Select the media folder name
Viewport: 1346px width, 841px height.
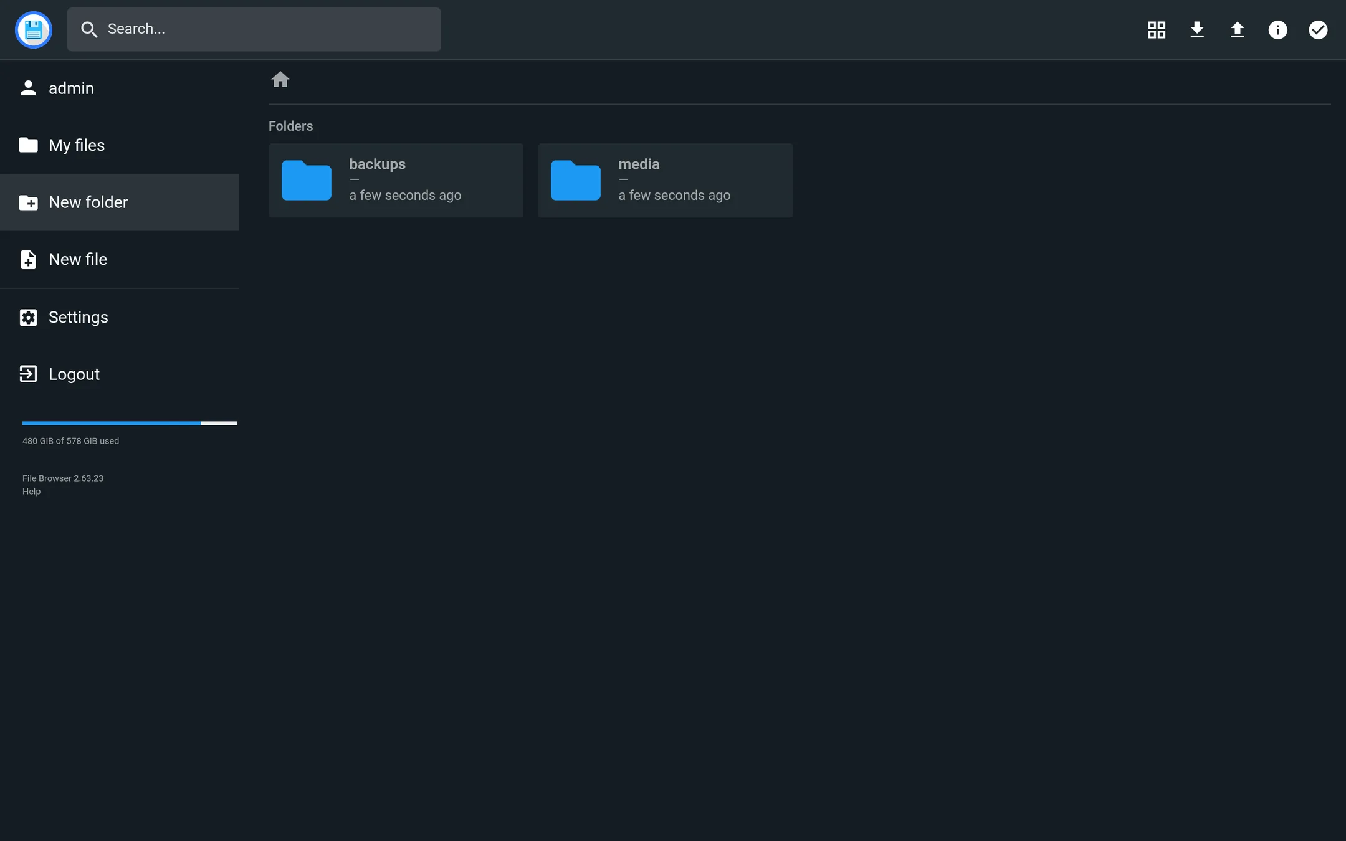coord(639,164)
